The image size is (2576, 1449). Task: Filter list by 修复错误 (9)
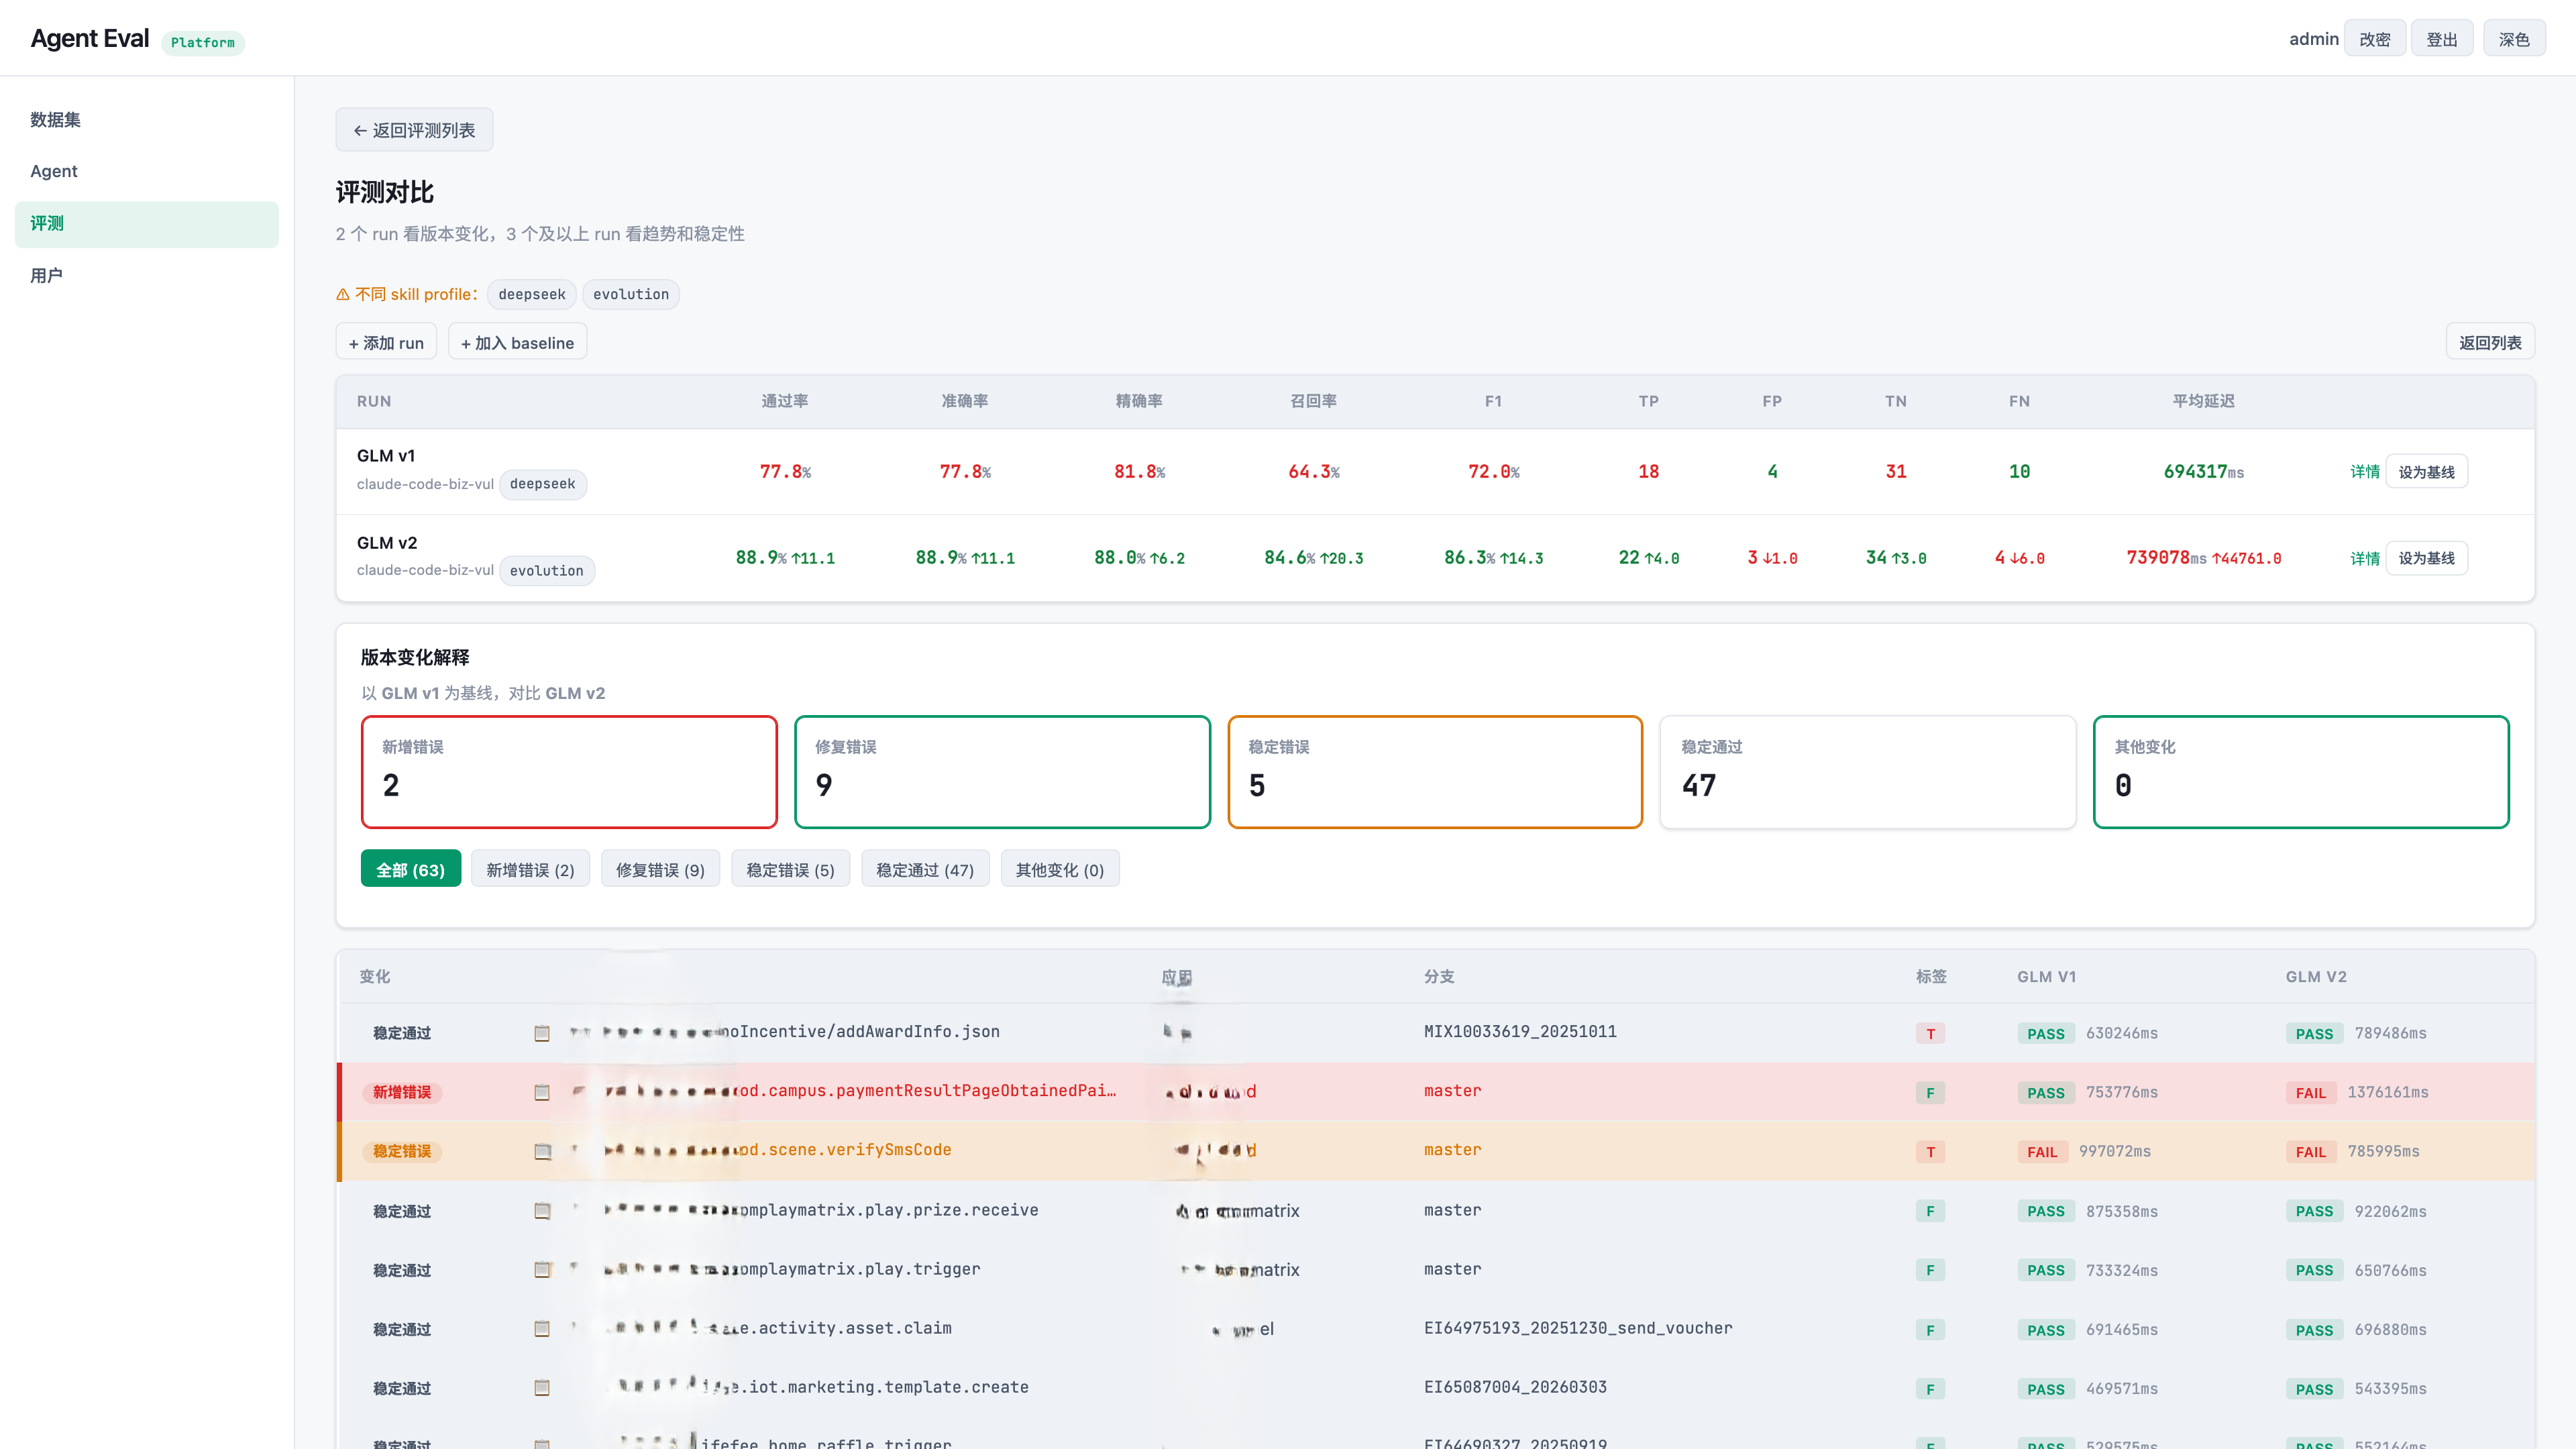click(x=660, y=869)
